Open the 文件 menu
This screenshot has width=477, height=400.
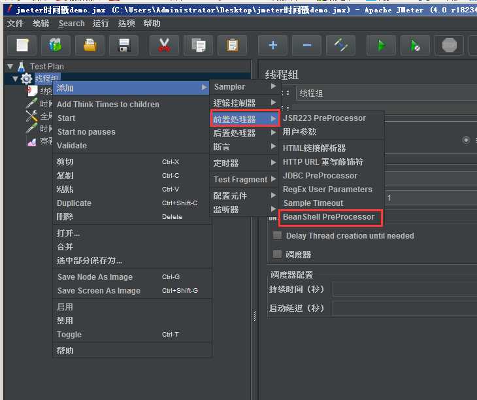[15, 23]
